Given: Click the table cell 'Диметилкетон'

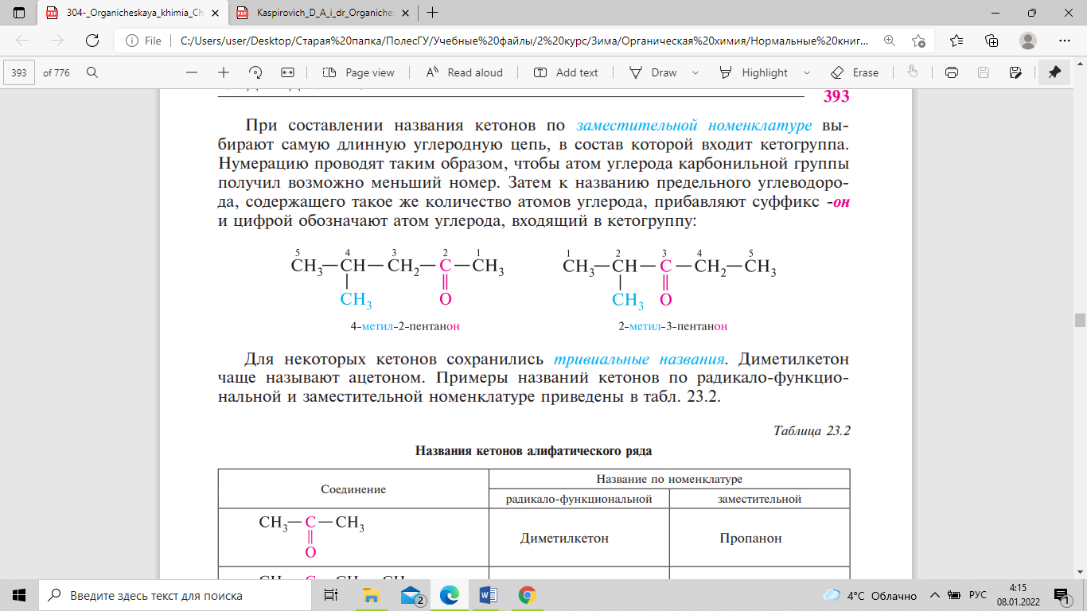Looking at the screenshot, I should [564, 539].
